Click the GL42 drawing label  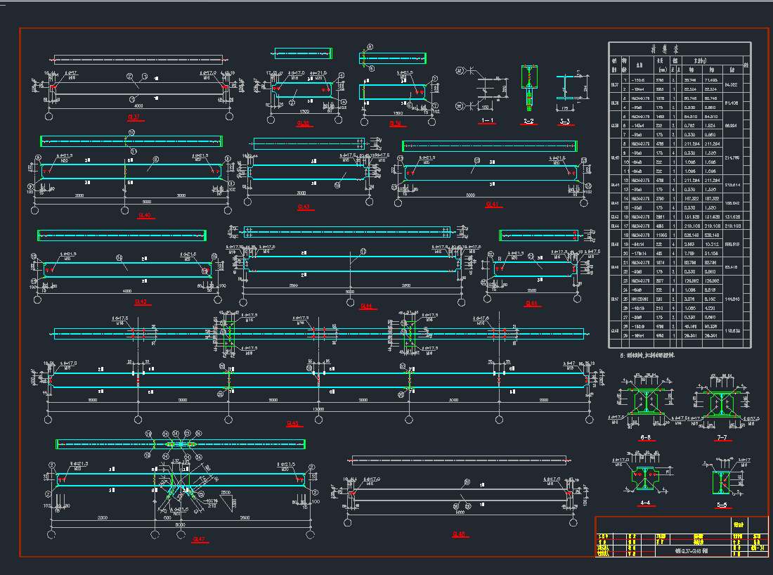[140, 302]
